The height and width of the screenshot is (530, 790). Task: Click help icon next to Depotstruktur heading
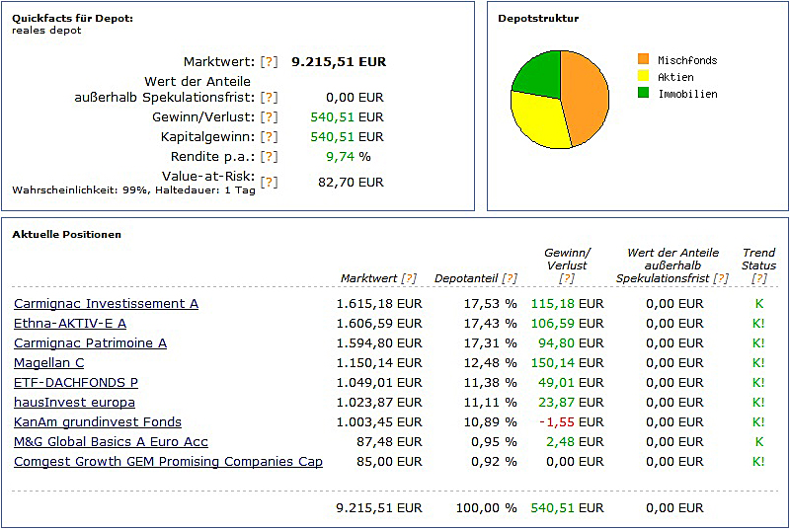pos(538,19)
